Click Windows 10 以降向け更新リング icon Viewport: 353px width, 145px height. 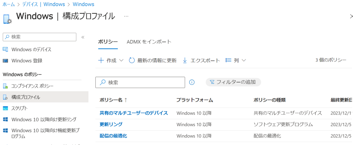5,119
